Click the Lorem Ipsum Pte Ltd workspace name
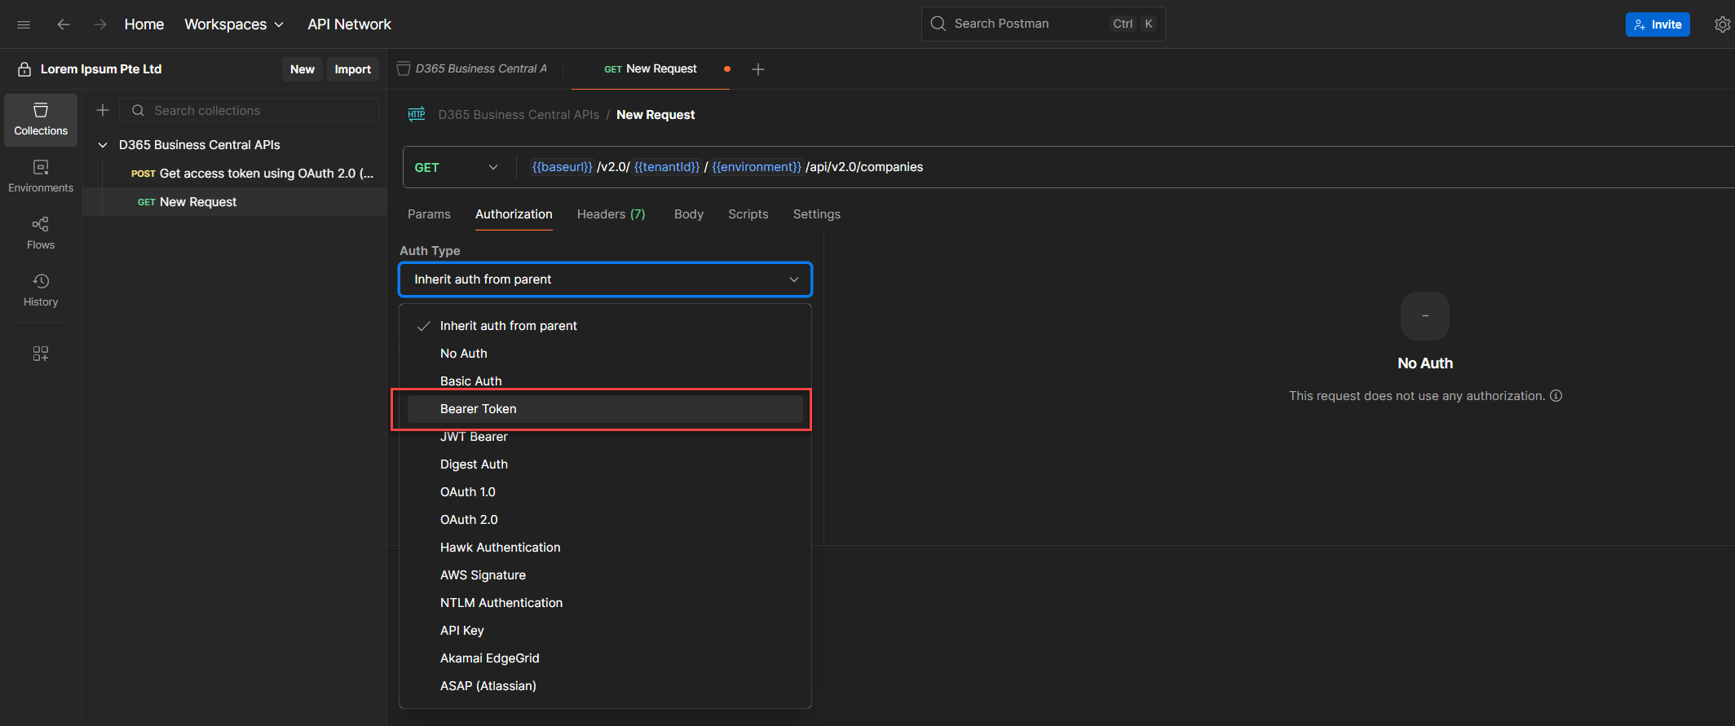Viewport: 1735px width, 726px height. pyautogui.click(x=101, y=69)
